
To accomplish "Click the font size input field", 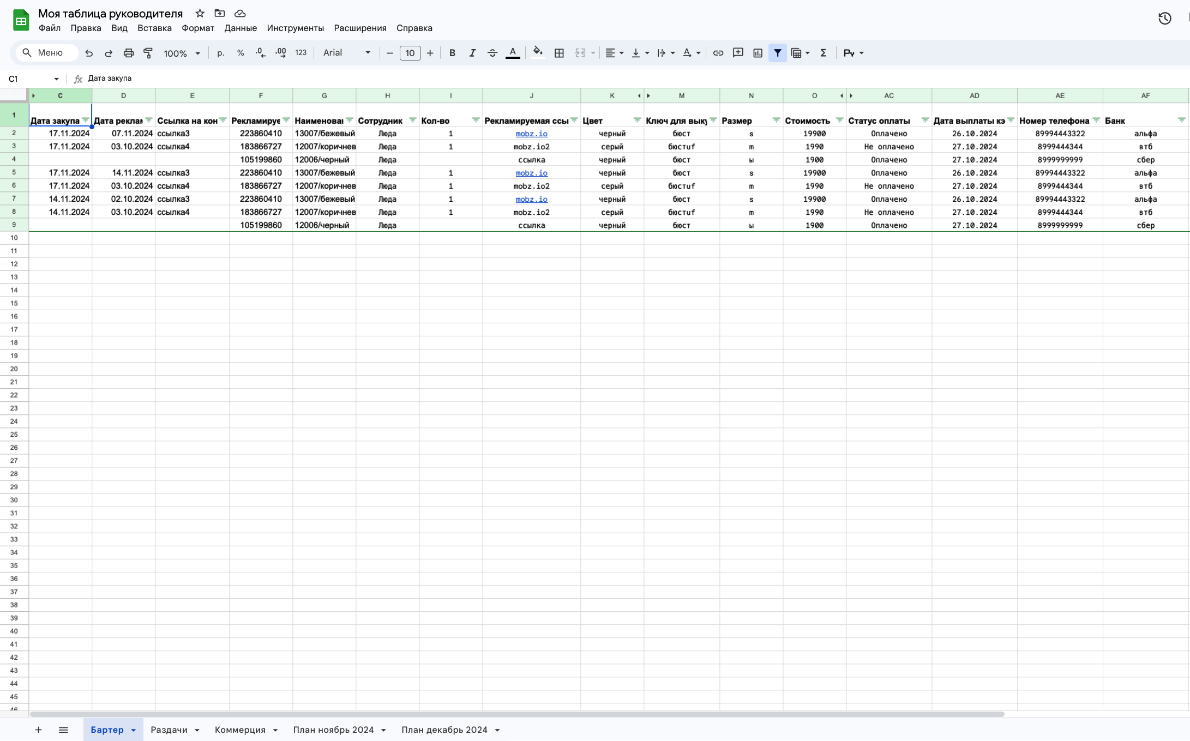I will pyautogui.click(x=410, y=53).
